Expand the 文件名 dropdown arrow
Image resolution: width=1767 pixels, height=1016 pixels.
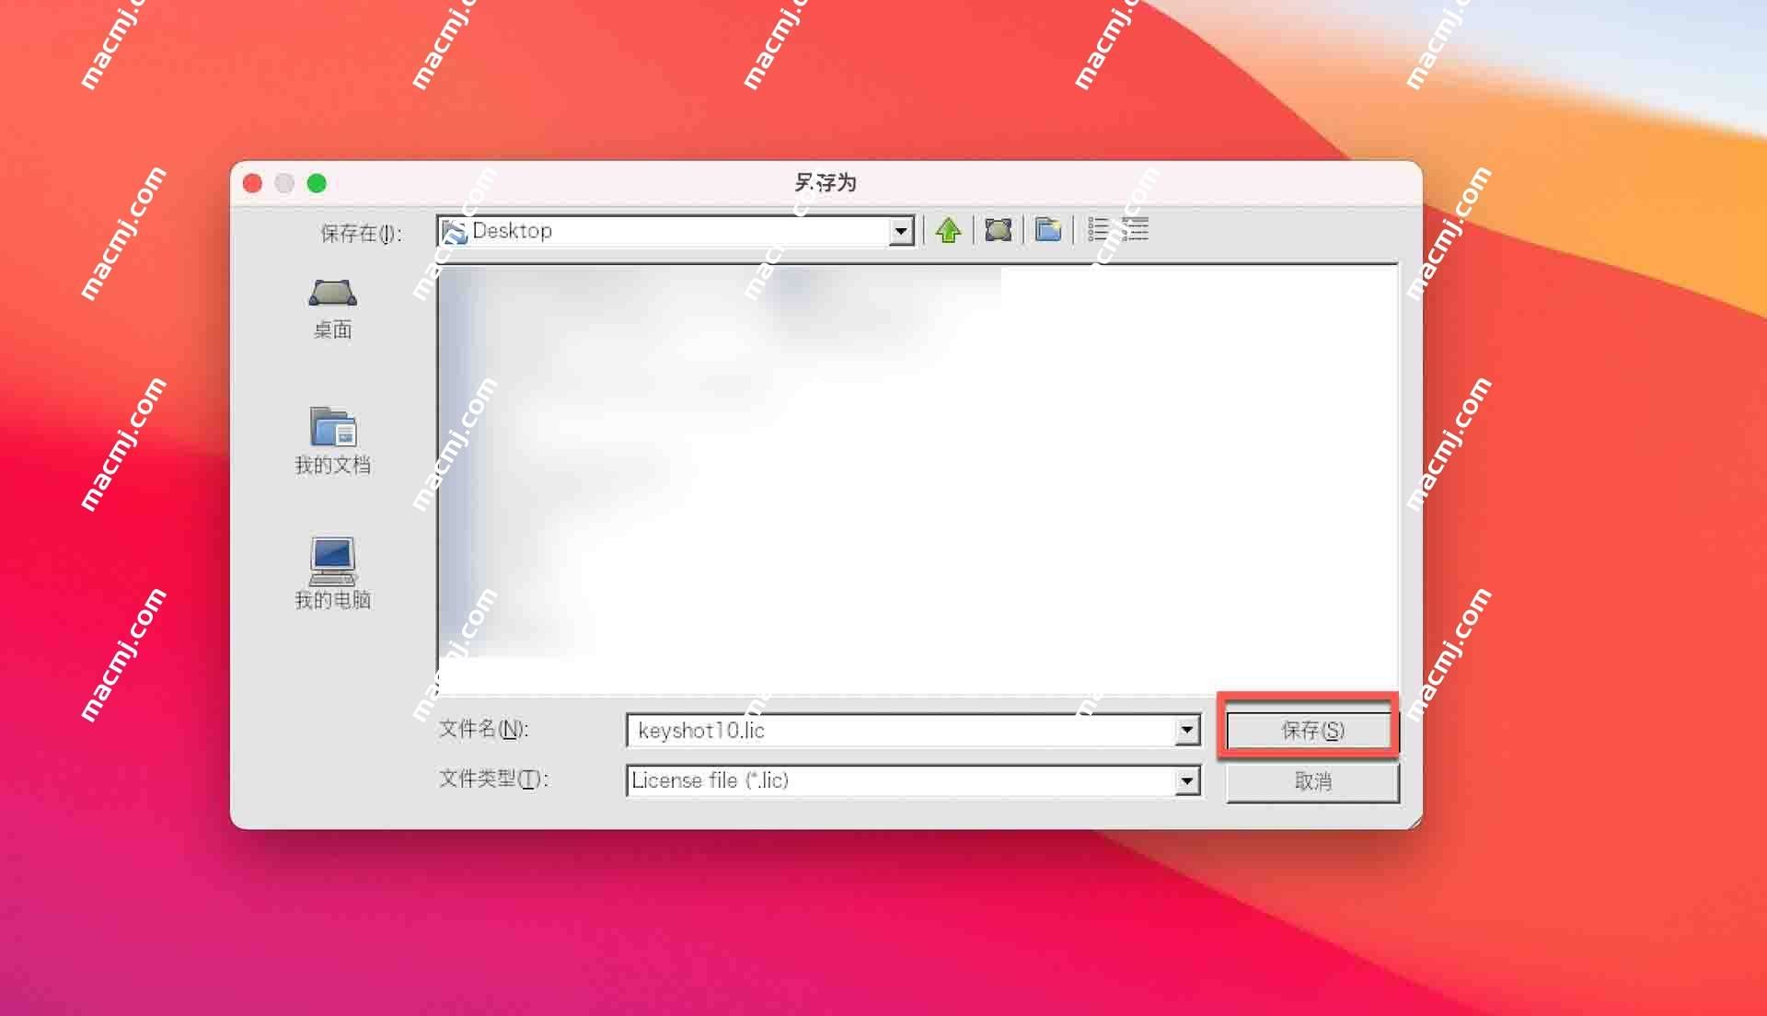click(x=1187, y=731)
